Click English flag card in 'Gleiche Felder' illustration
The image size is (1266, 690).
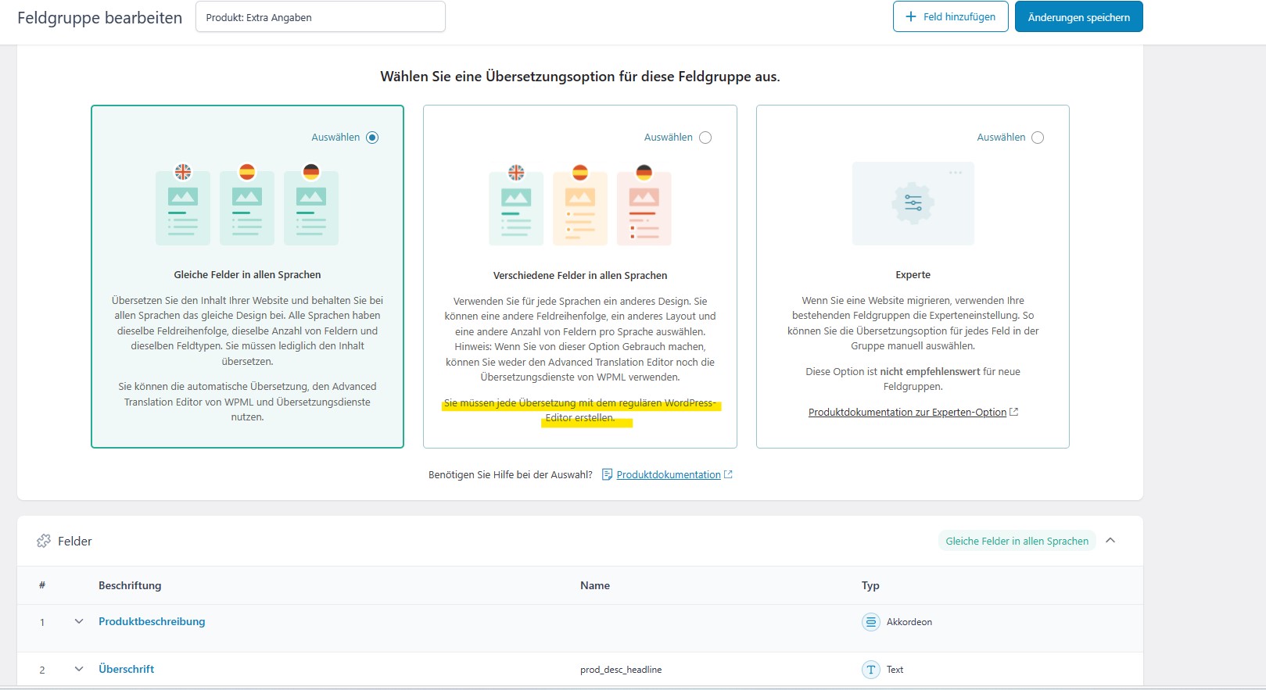click(x=183, y=205)
